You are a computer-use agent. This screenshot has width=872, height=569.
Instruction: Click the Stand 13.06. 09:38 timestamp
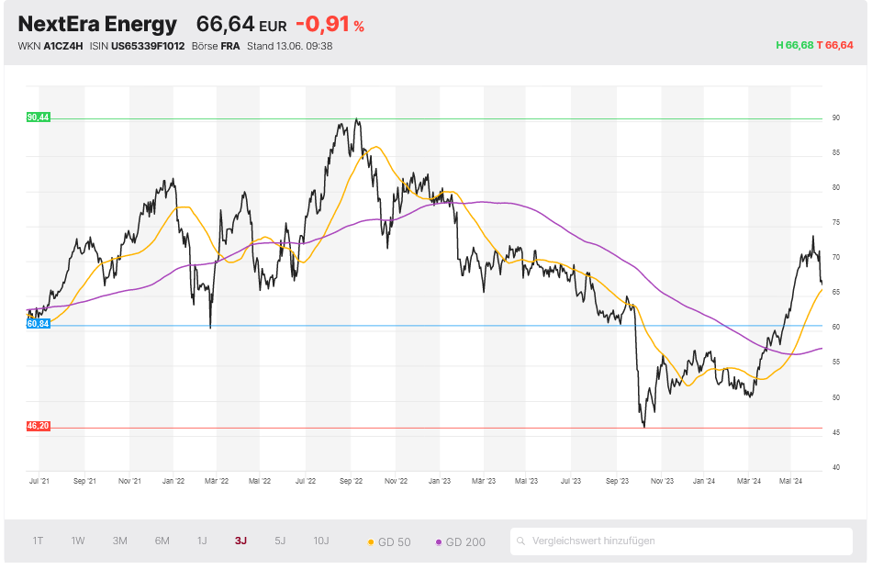(x=290, y=46)
